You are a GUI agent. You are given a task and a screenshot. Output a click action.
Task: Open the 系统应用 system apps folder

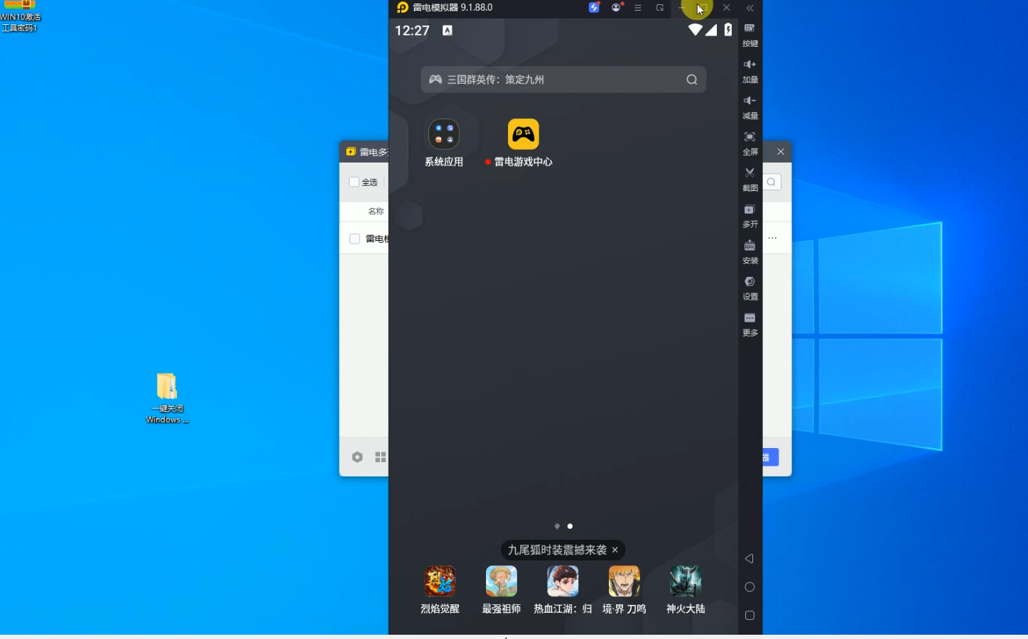click(x=443, y=135)
